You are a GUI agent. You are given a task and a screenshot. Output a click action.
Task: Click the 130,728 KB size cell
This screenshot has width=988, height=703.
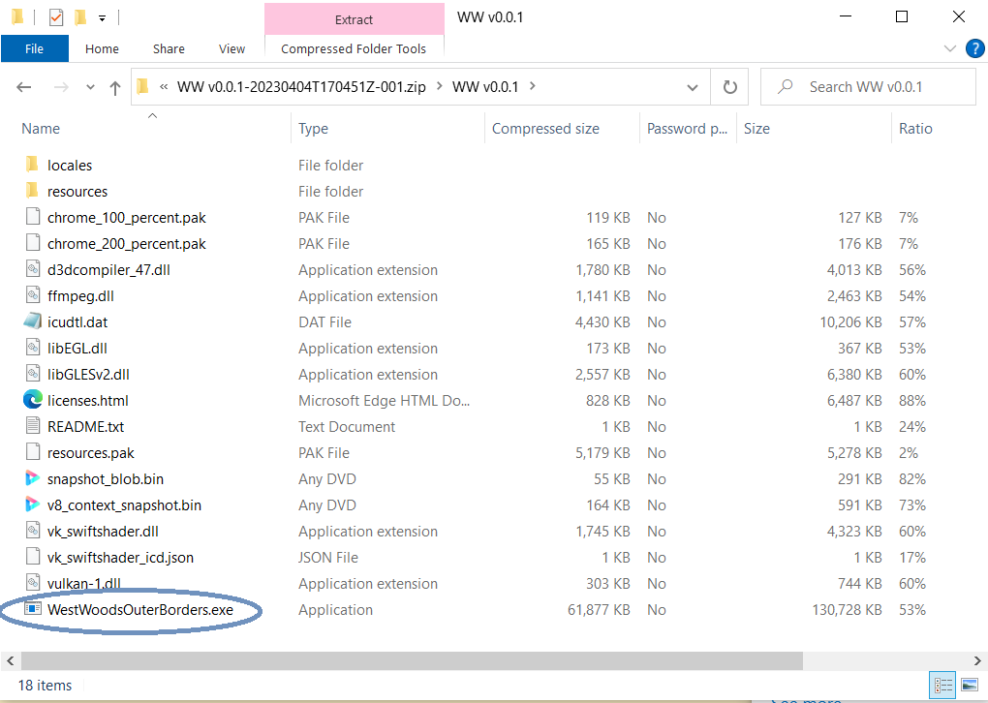click(847, 610)
